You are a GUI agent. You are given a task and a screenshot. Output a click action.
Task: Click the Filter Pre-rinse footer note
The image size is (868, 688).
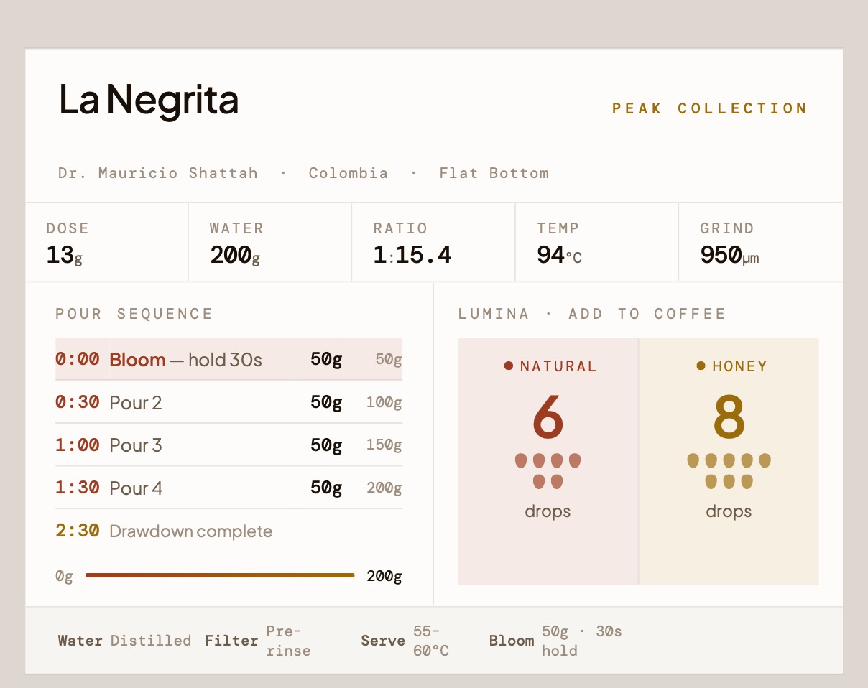coord(258,641)
